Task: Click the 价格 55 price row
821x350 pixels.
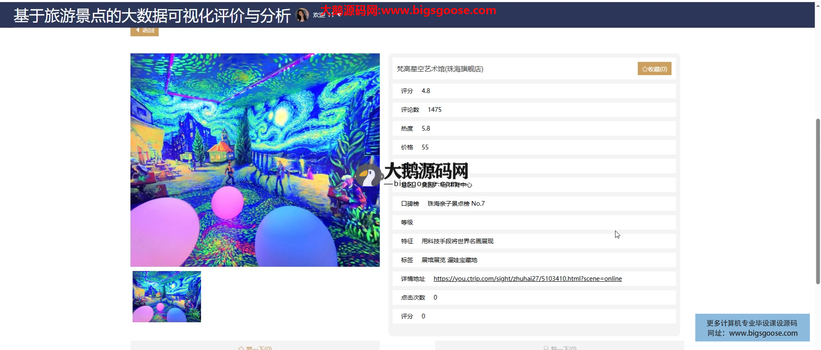Action: (534, 147)
